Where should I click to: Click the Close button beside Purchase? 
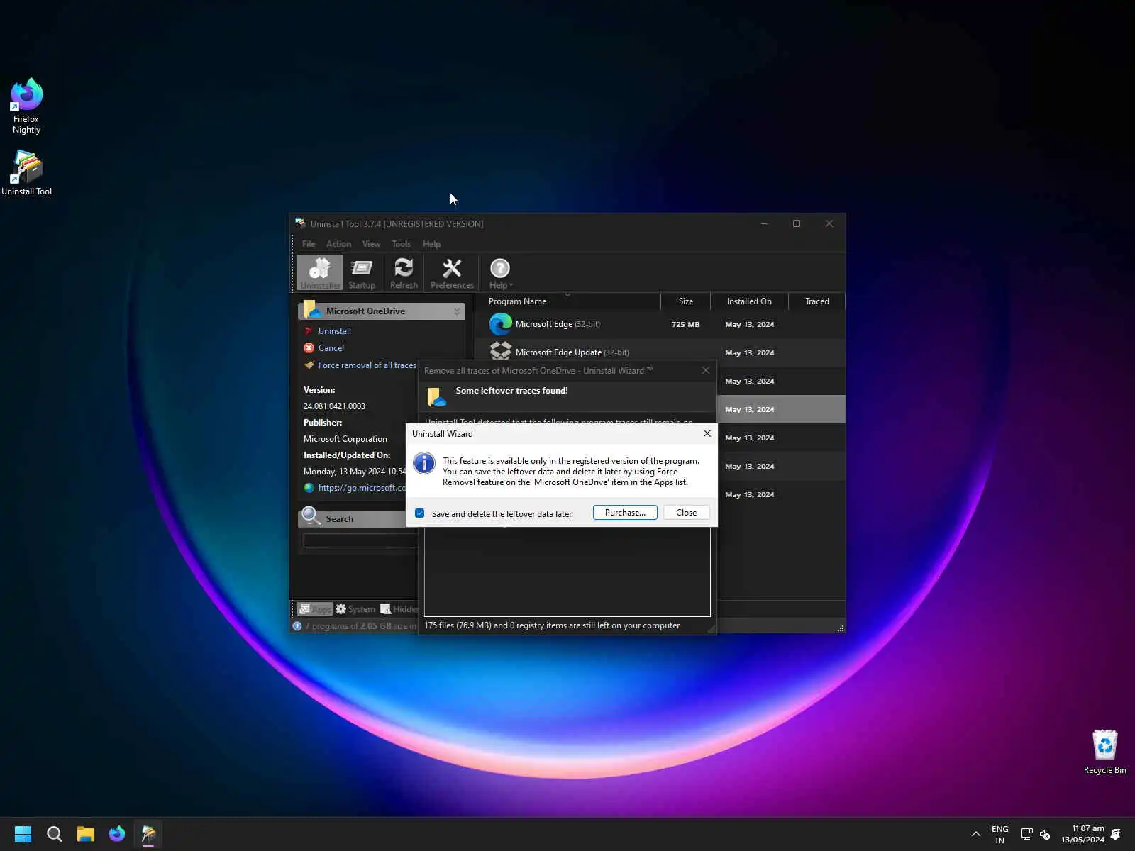point(686,513)
